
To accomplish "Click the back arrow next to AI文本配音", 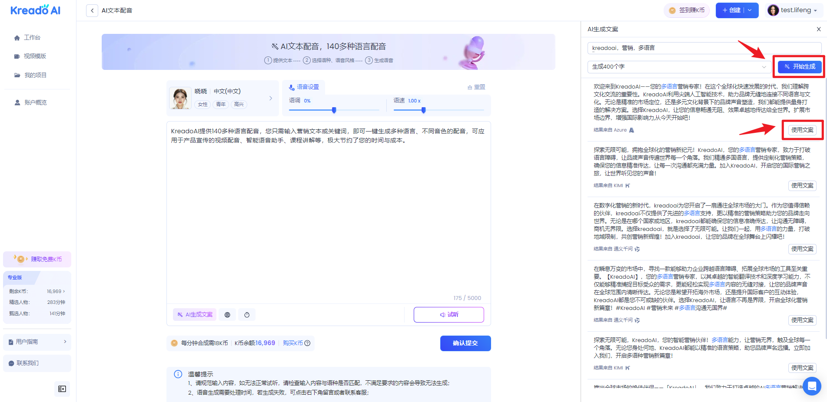I will (x=92, y=10).
